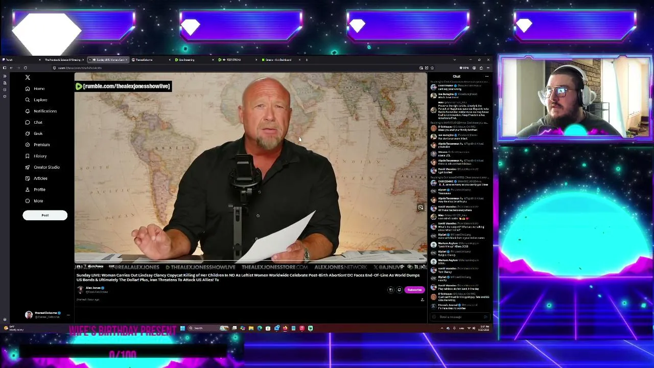Open Articles in the X sidebar

pos(36,178)
